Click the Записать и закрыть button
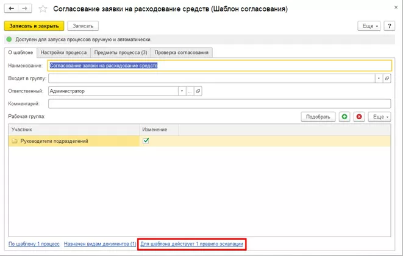Screen dimensions: 403x256 tap(34, 26)
